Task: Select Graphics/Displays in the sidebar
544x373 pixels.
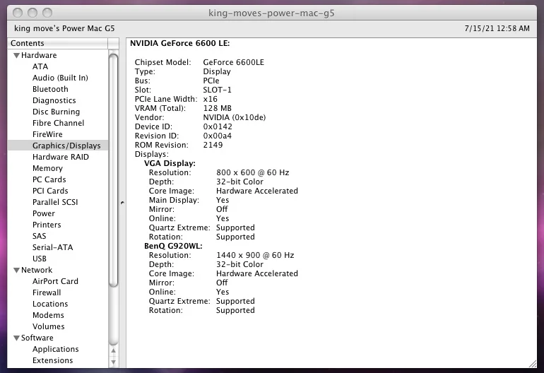Action: [58, 146]
